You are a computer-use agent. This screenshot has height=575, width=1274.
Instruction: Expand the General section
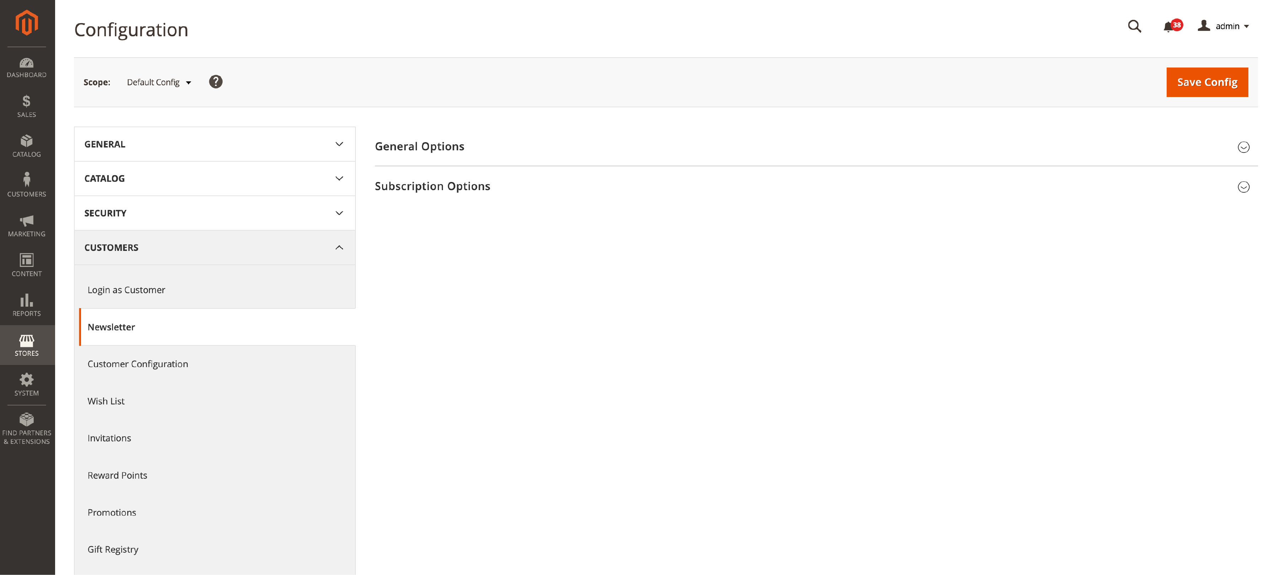[214, 144]
